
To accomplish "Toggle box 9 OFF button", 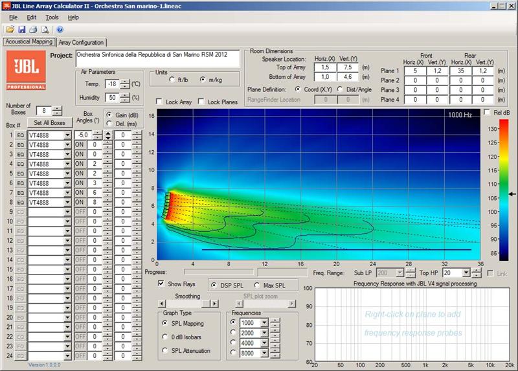I will [x=80, y=212].
